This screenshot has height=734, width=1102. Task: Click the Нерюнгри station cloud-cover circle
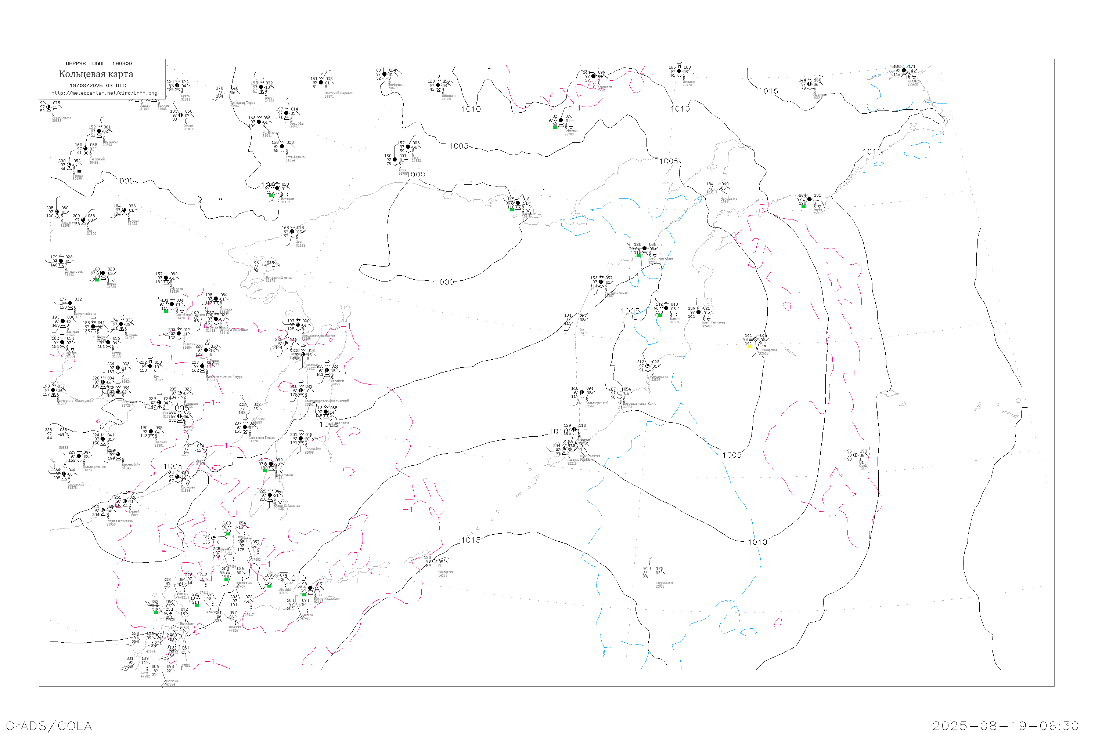99,131
